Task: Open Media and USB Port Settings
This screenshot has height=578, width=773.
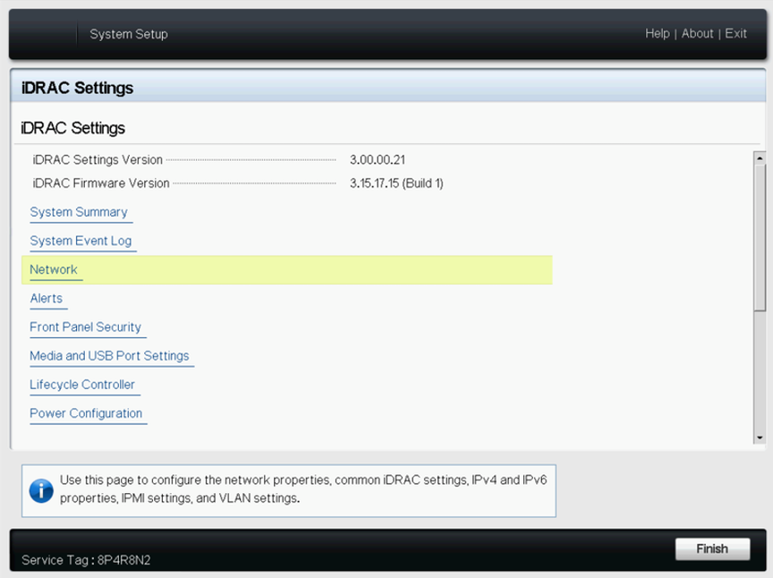Action: point(110,355)
